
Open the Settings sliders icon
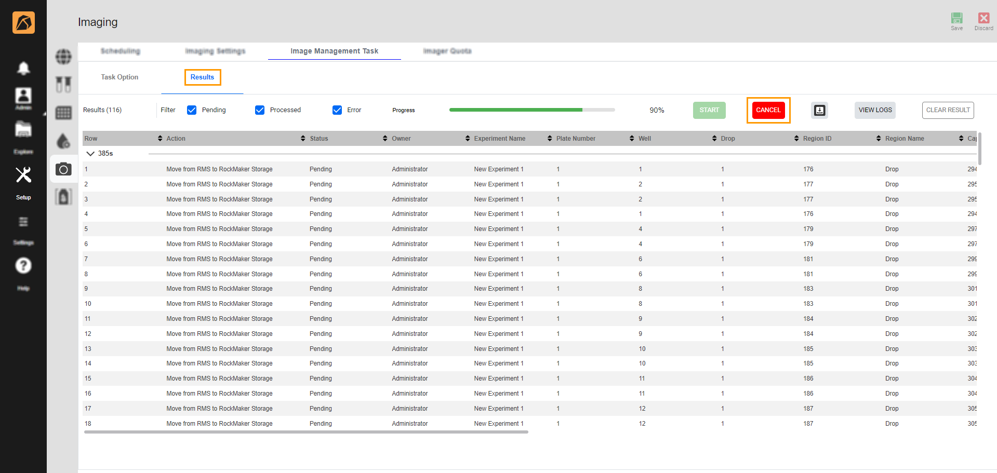pos(23,222)
